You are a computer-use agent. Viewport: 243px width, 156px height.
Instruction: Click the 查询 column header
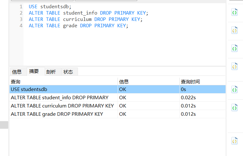tap(63, 81)
